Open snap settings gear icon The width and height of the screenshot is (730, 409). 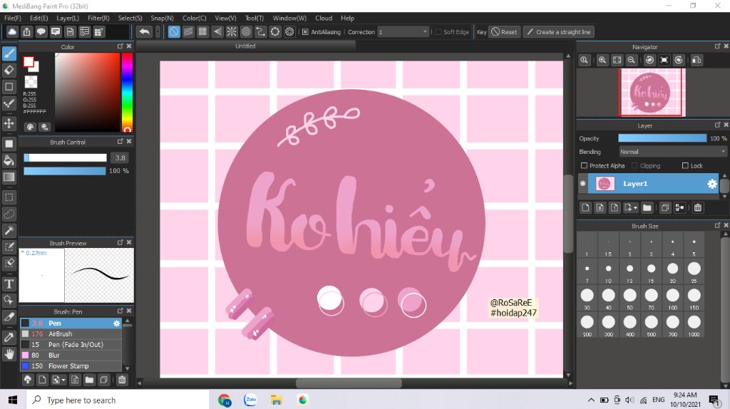(x=289, y=31)
